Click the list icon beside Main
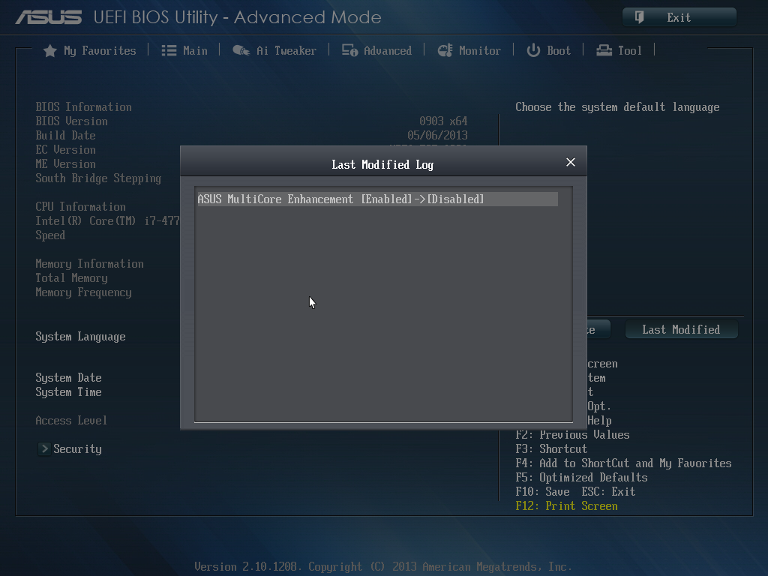Viewport: 768px width, 576px height. tap(169, 51)
